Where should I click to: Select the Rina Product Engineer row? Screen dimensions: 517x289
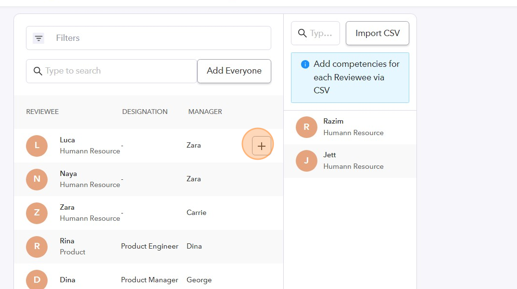tap(148, 246)
